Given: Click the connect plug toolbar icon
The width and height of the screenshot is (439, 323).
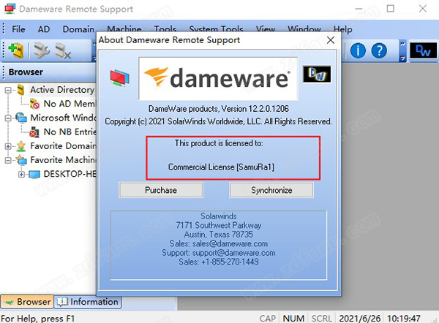Looking at the screenshot, I should click(42, 50).
